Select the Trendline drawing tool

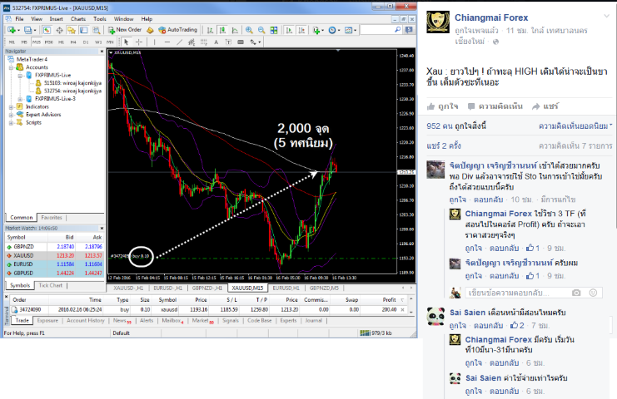[179, 42]
